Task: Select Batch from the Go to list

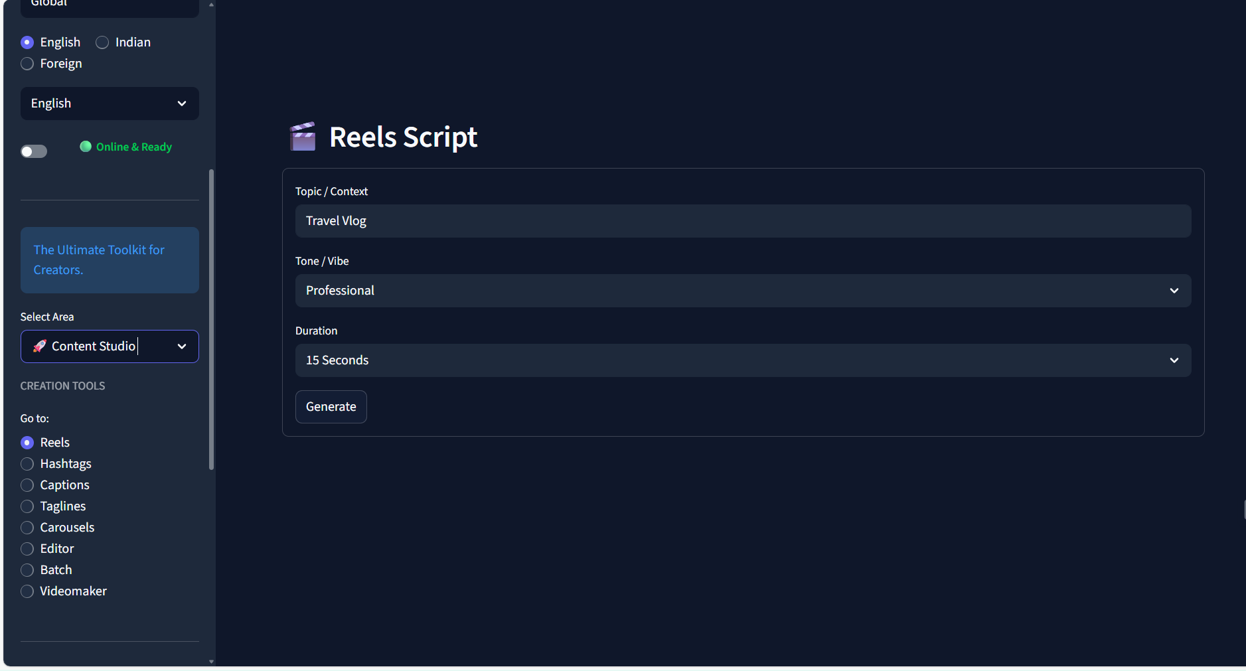Action: coord(27,569)
